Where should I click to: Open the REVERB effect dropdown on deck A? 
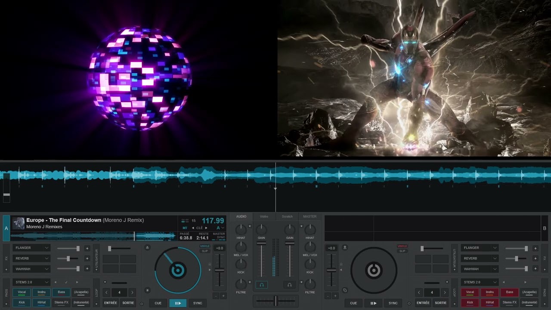[32, 258]
